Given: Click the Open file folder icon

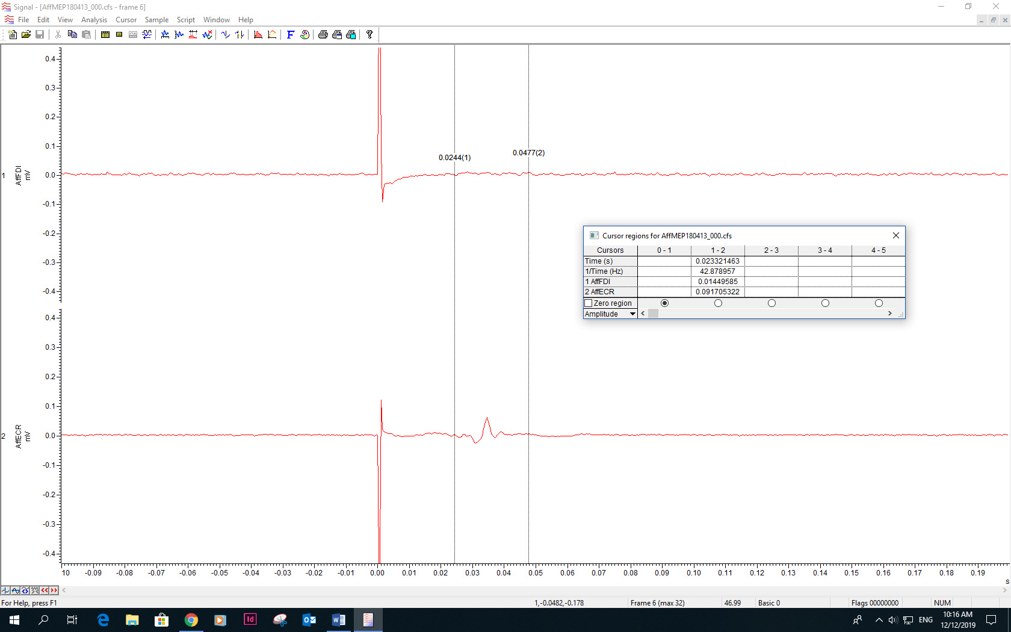Looking at the screenshot, I should pyautogui.click(x=26, y=35).
